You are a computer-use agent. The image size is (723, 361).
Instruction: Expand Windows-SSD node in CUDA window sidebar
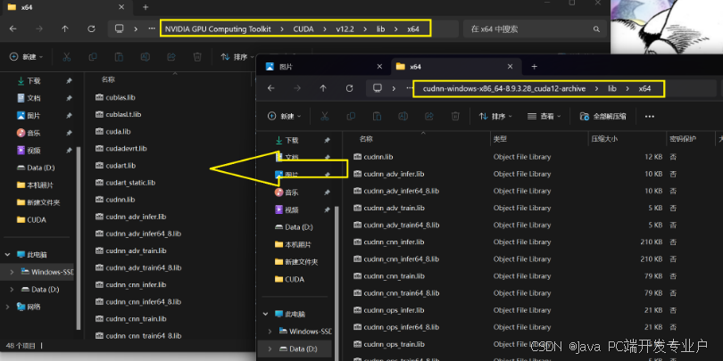(12, 272)
